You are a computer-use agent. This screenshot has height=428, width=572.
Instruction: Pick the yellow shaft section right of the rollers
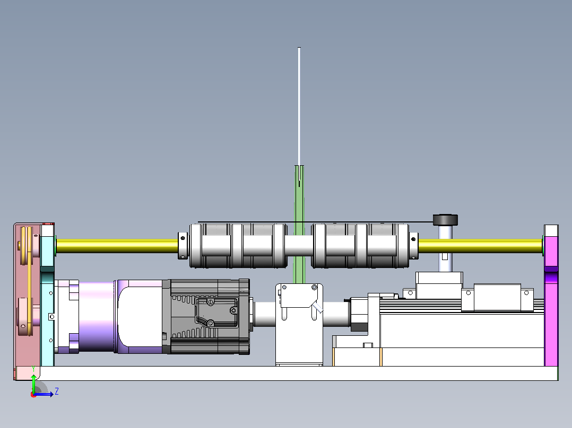(x=480, y=246)
